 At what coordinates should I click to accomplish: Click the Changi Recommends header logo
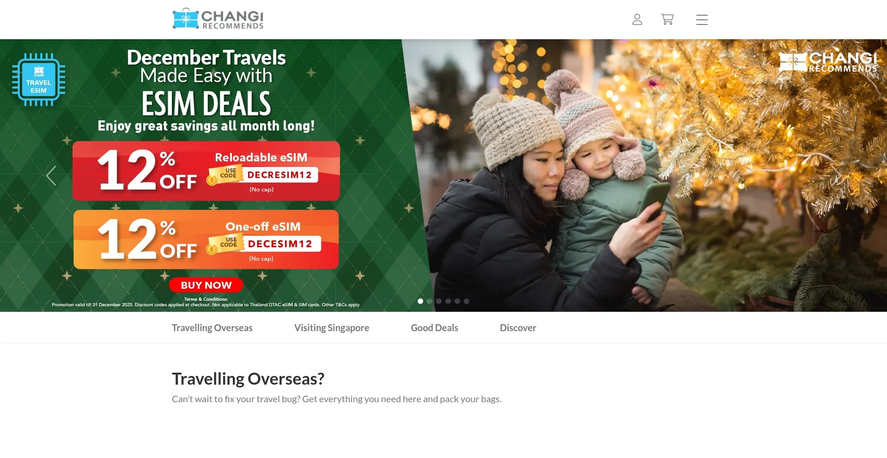pos(218,19)
